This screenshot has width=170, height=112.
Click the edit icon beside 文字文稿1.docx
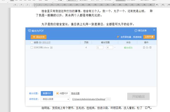point(51,48)
